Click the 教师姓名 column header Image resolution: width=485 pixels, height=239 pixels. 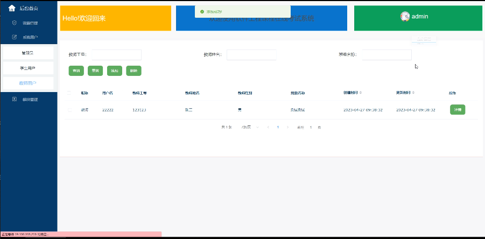point(192,93)
